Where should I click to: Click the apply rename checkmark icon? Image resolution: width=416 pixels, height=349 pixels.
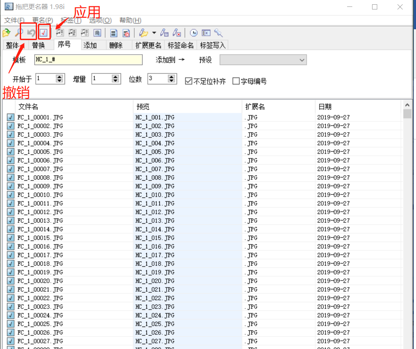point(44,33)
